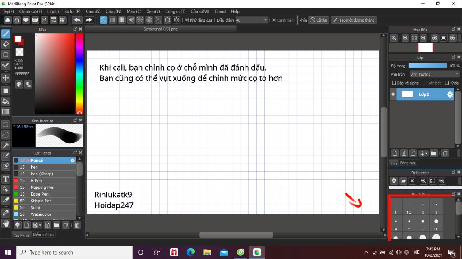Click Tạo một đường thẳng button

(354, 20)
